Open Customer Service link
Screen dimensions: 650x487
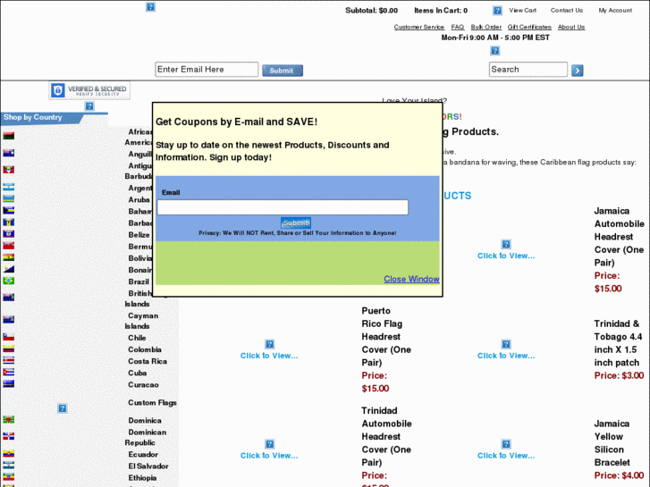point(419,27)
